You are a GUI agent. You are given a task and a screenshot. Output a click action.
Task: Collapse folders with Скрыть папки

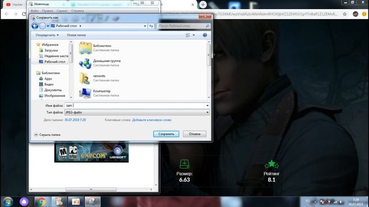pyautogui.click(x=47, y=135)
